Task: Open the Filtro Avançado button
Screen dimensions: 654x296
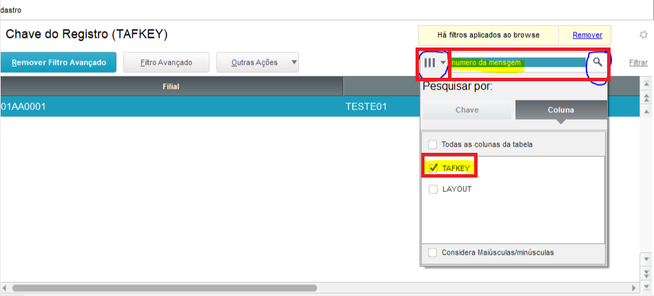Action: [166, 63]
